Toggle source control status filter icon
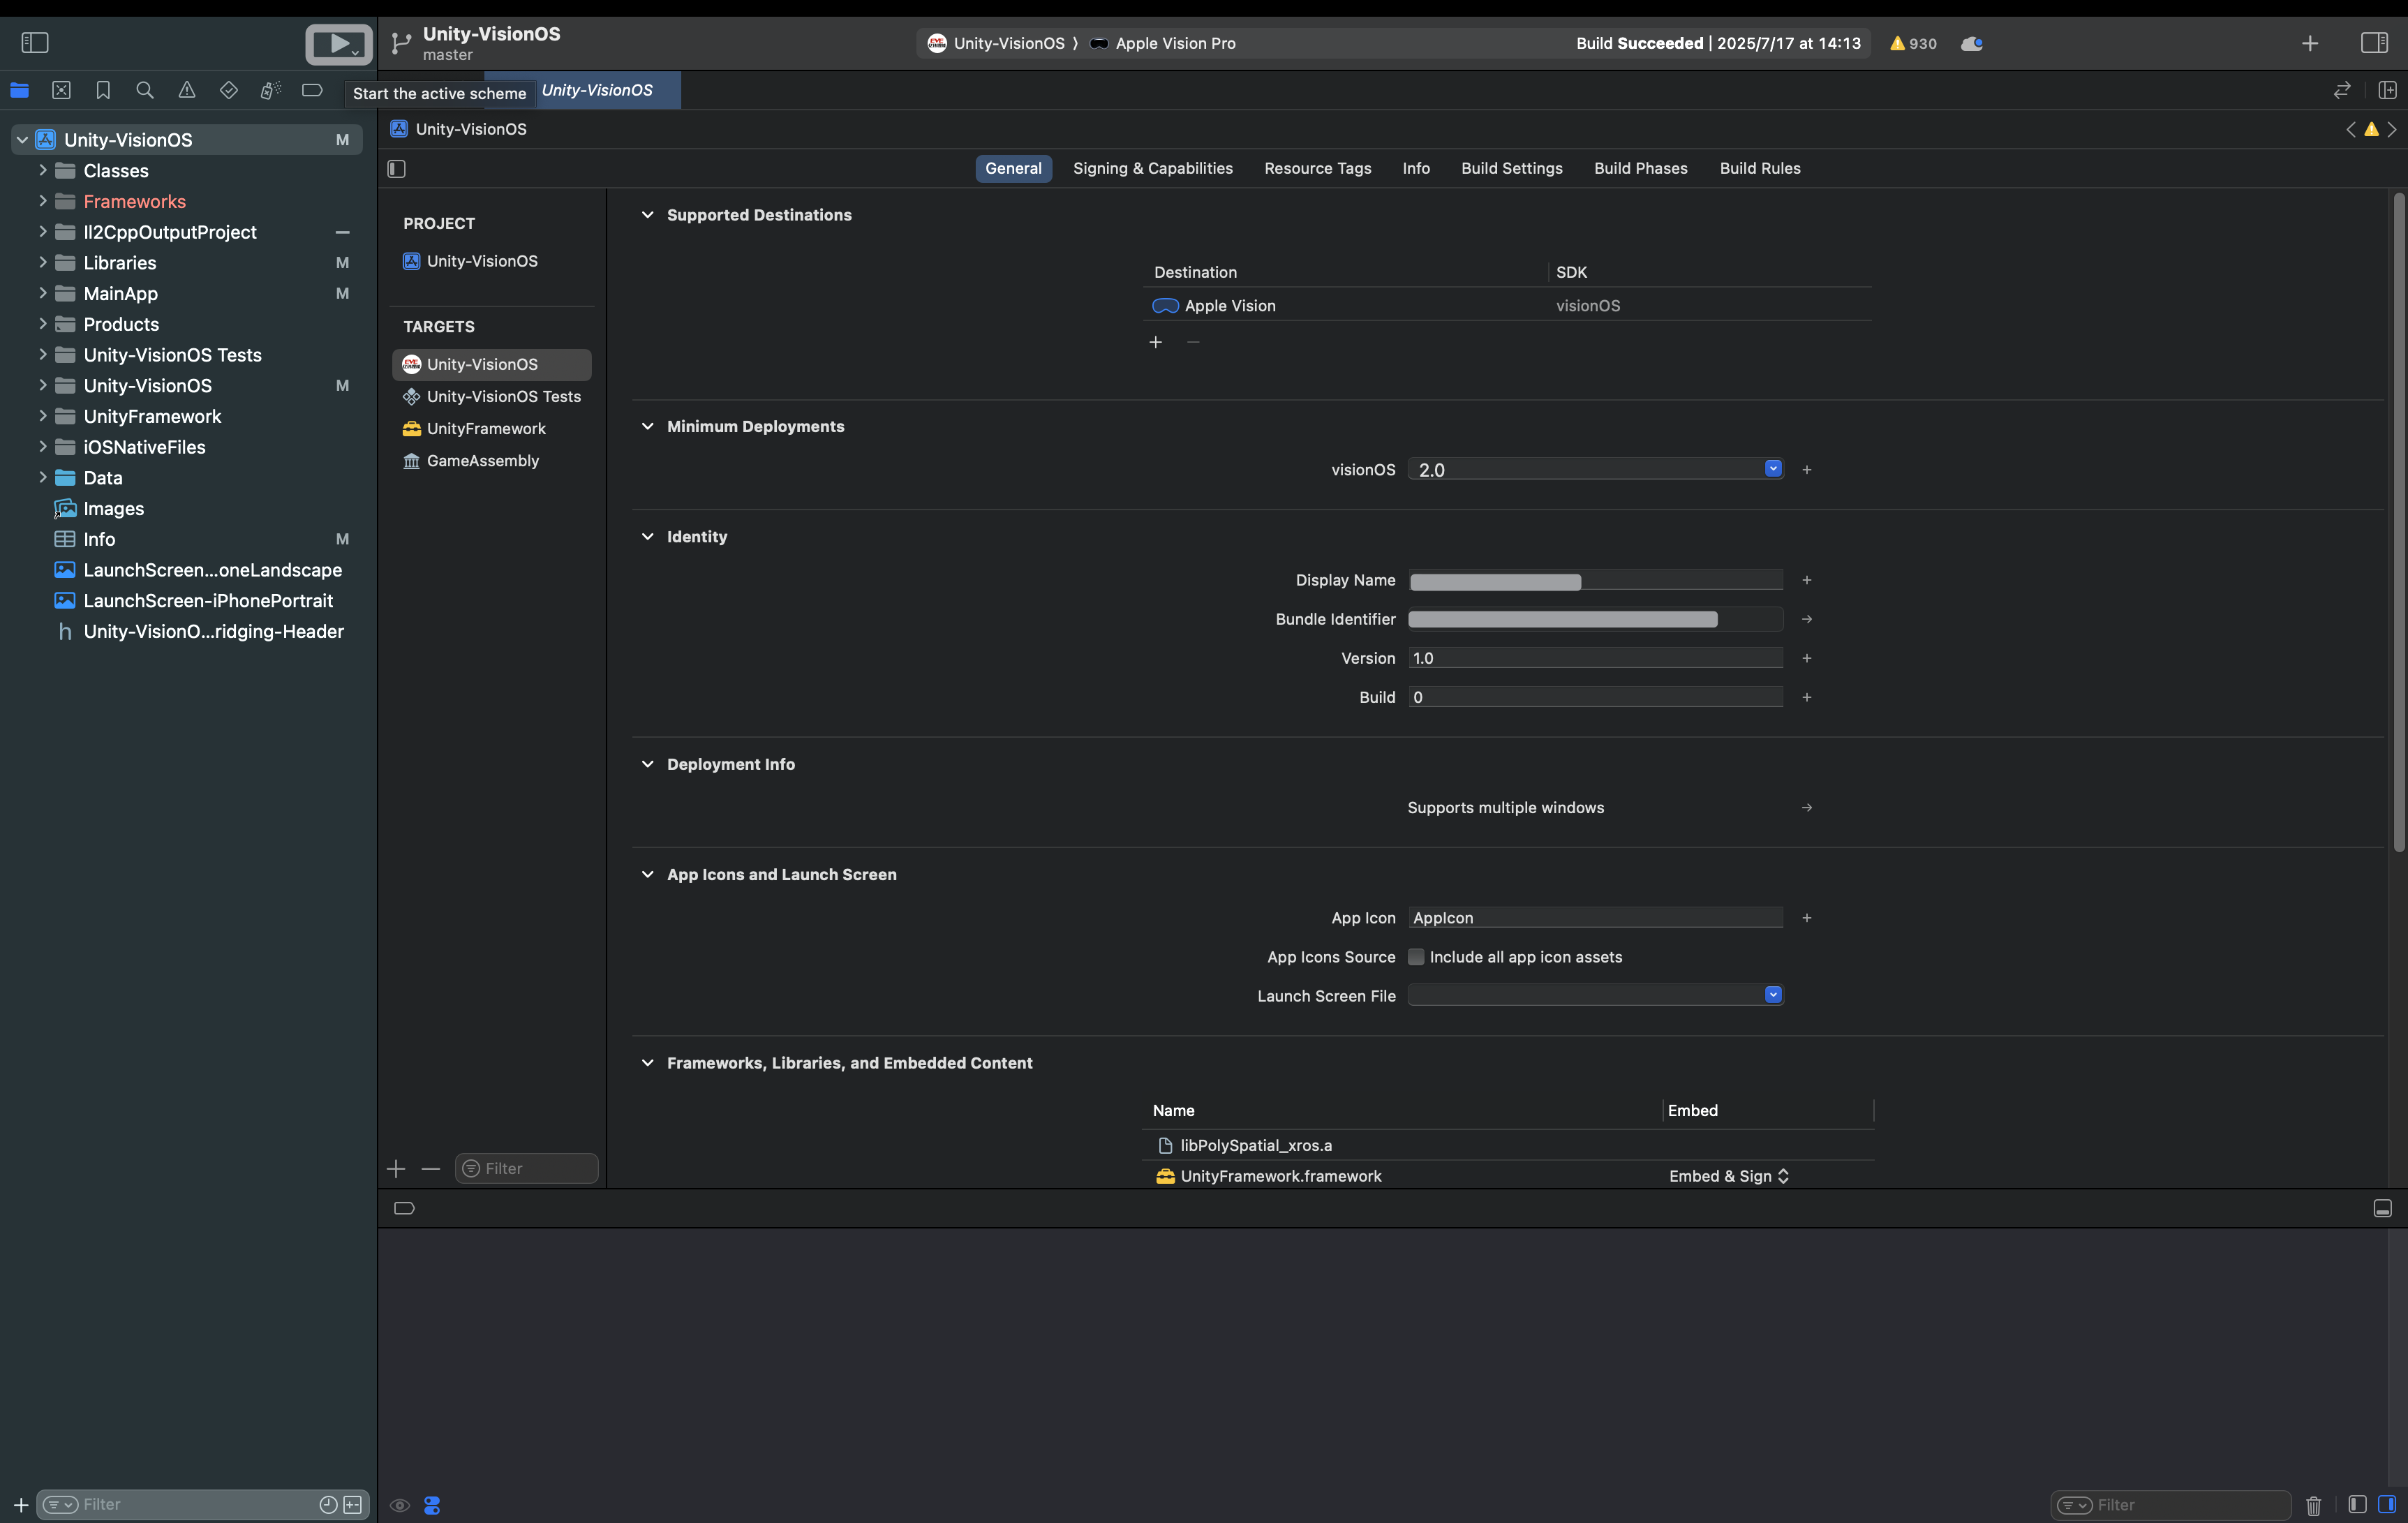2408x1523 pixels. 353,1504
